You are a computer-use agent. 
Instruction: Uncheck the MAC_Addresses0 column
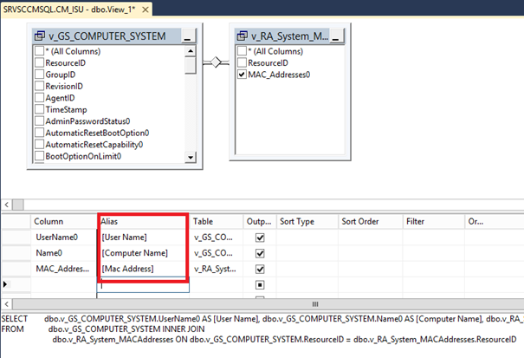click(x=242, y=75)
